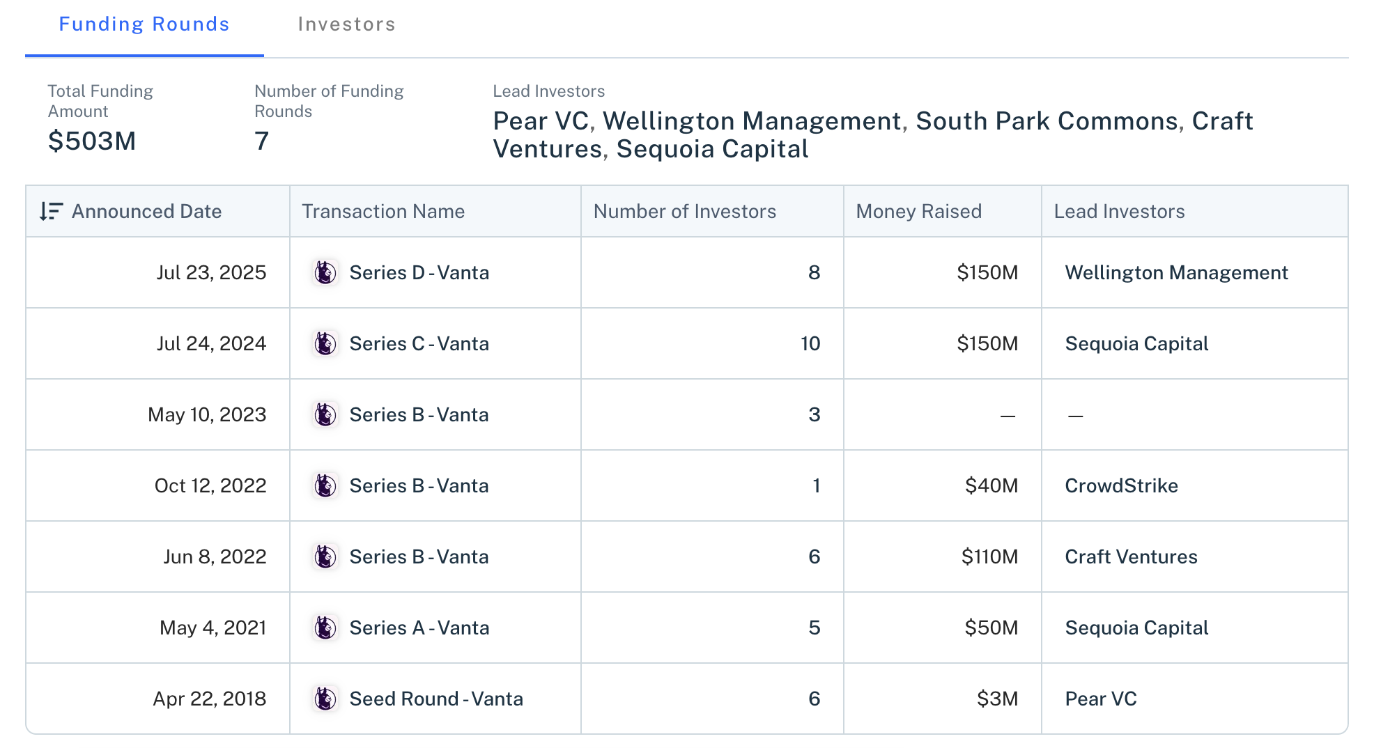1374x748 pixels.
Task: Click the sort icon beside Announced Date
Action: [51, 211]
